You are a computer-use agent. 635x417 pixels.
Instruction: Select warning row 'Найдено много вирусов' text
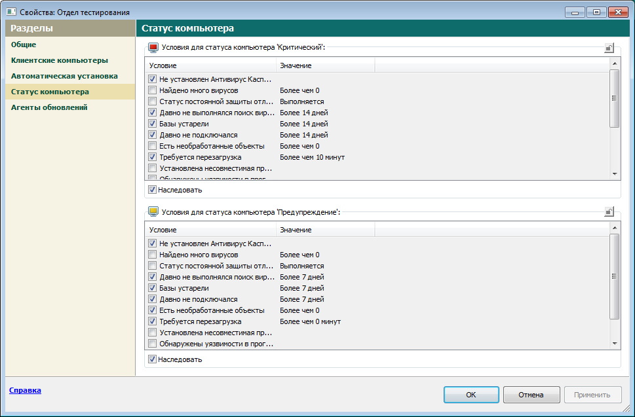coord(199,255)
